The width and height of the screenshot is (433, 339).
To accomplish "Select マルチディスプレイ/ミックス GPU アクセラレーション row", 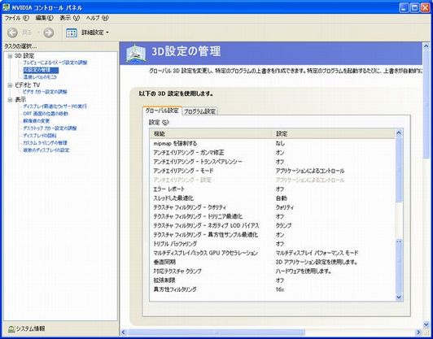I will (x=273, y=253).
